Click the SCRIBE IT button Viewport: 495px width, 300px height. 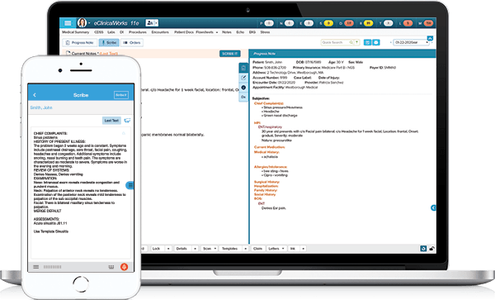coord(230,54)
